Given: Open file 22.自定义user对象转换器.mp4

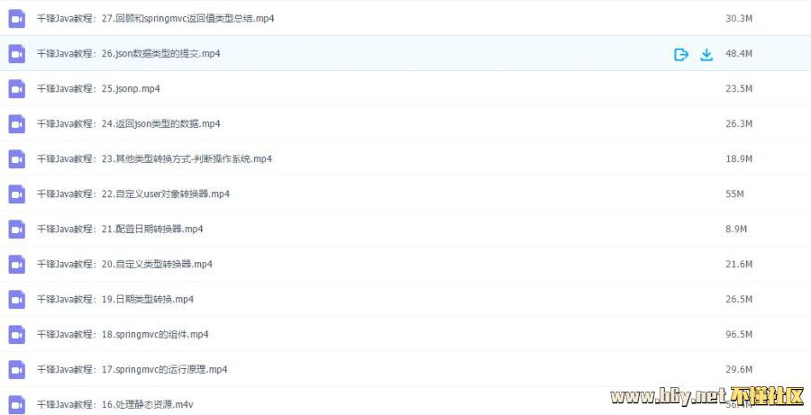Looking at the screenshot, I should pos(133,194).
